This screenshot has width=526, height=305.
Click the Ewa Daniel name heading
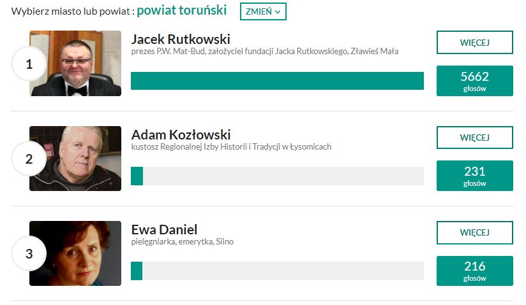tap(164, 230)
